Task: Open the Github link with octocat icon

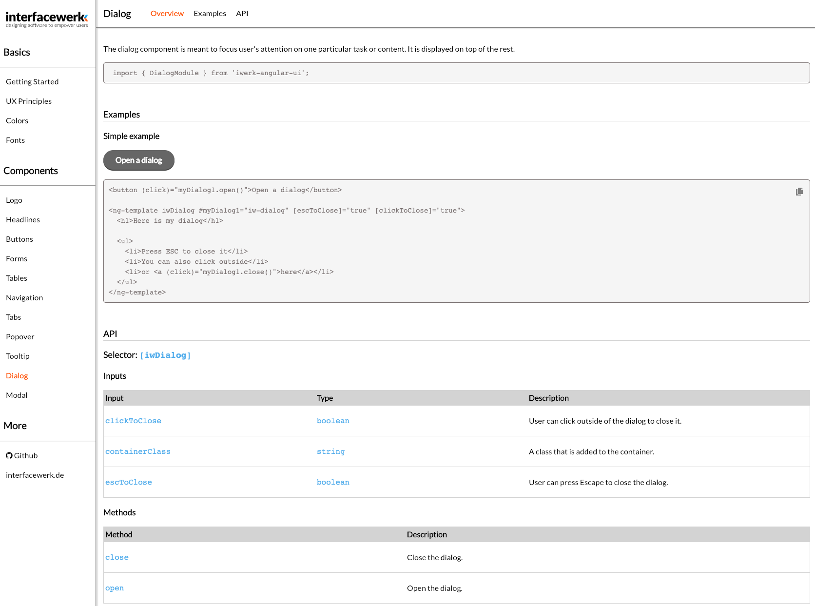Action: tap(22, 455)
